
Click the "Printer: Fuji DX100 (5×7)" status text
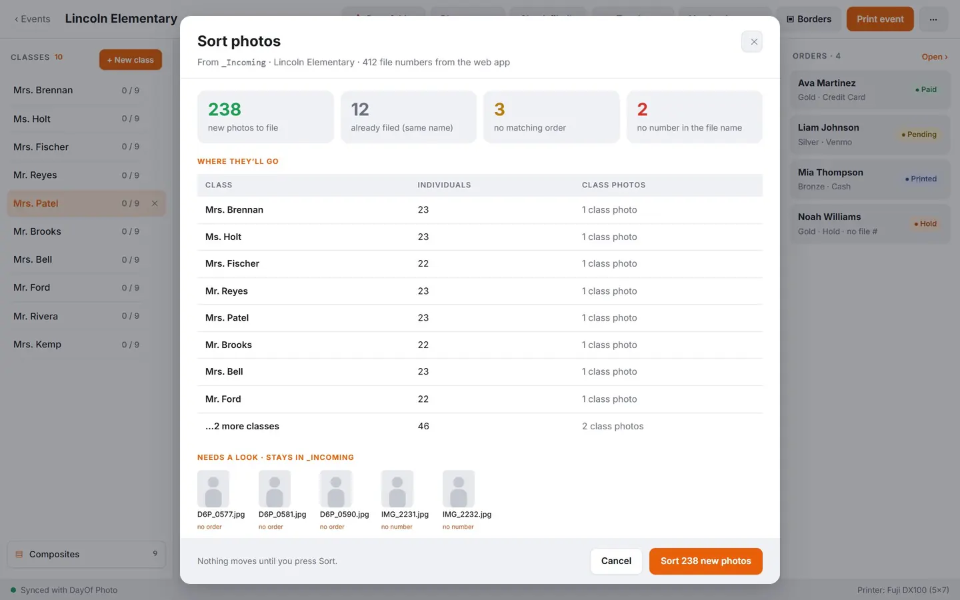(x=903, y=590)
